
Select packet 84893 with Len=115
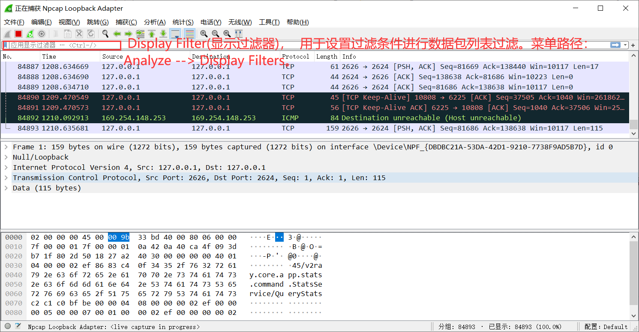pos(315,128)
